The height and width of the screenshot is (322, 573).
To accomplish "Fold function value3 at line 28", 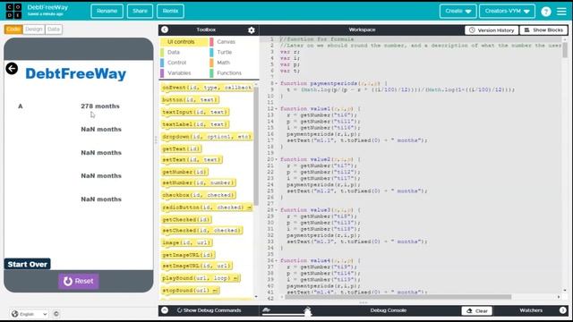I will point(277,210).
